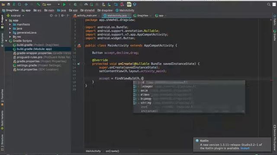
Task: Collapse the Gradle Scripts node
Action: coord(6,41)
